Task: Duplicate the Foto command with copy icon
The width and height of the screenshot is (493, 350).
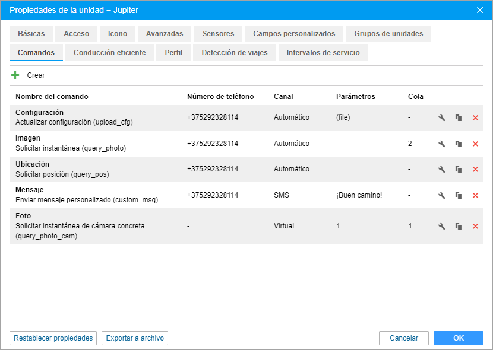Action: pos(459,226)
